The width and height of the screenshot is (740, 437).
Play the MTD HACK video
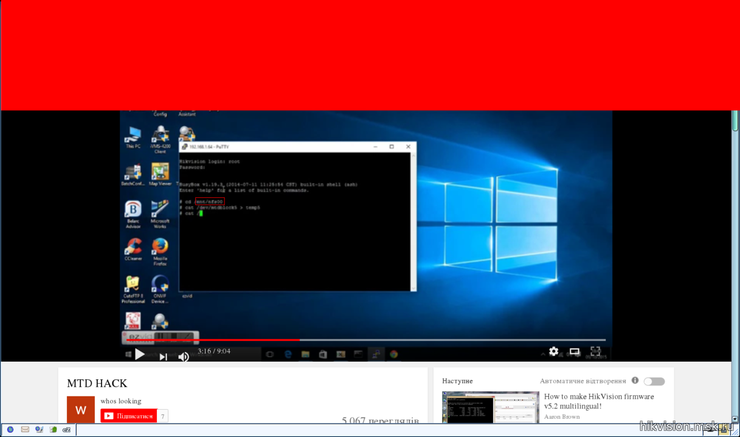140,354
